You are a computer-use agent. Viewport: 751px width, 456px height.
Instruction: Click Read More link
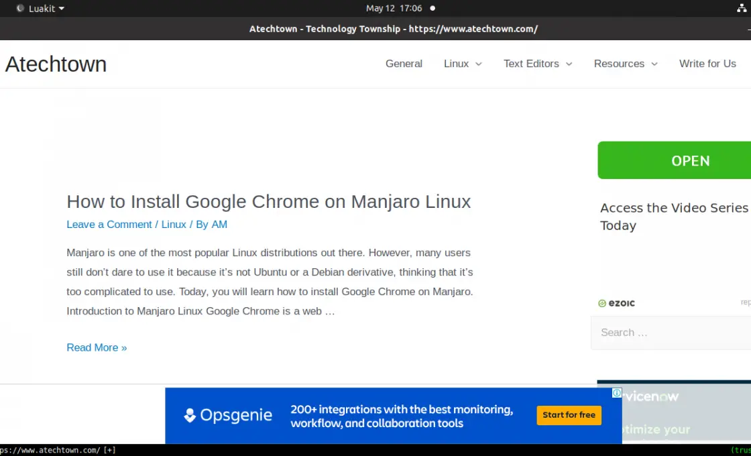[97, 348]
